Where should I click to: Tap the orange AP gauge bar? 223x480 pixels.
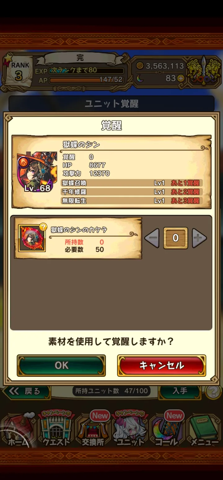[86, 80]
